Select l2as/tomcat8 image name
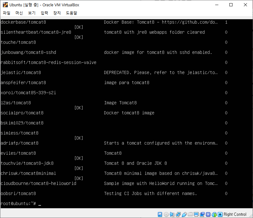The image size is (253, 218). pos(16,103)
